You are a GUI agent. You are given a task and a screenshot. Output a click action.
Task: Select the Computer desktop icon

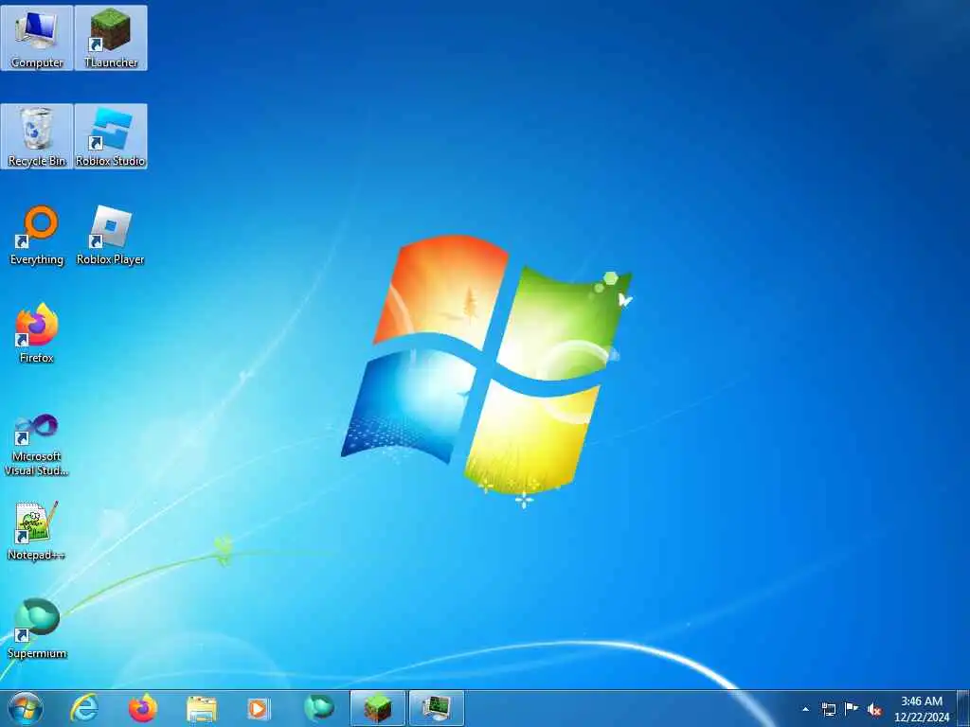[x=37, y=38]
